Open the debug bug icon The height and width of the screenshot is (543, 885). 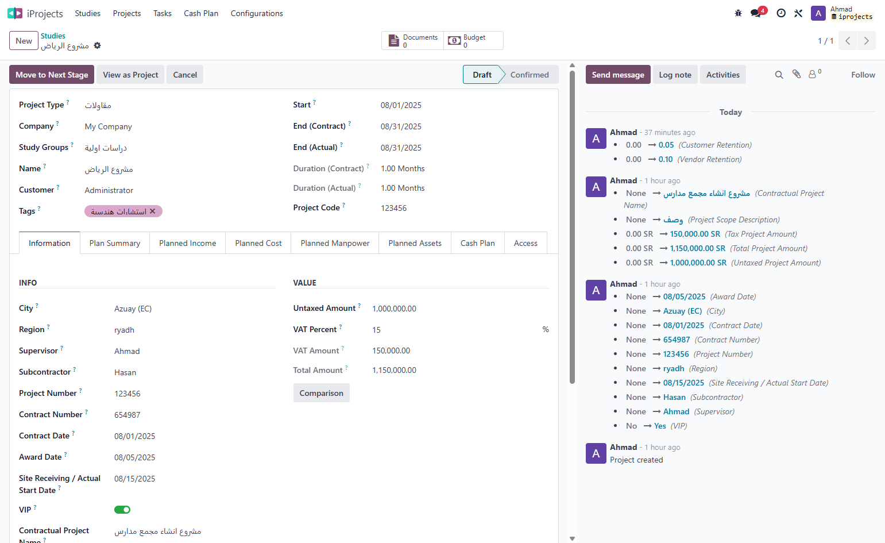tap(739, 13)
